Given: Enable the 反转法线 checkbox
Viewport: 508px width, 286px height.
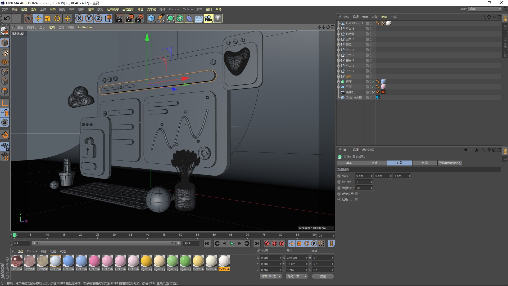Looking at the screenshot, I should 356,194.
